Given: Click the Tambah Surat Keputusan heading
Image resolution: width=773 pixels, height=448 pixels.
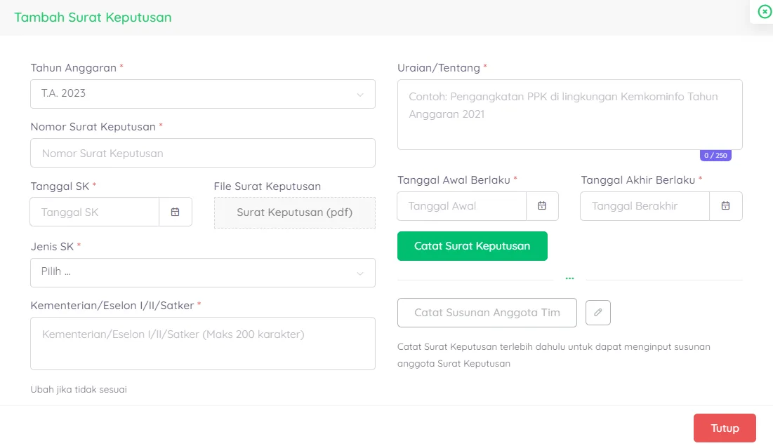Looking at the screenshot, I should (x=93, y=18).
